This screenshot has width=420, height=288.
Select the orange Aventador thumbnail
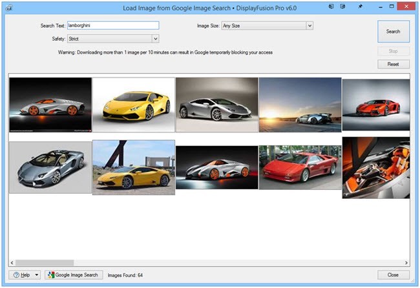point(376,105)
